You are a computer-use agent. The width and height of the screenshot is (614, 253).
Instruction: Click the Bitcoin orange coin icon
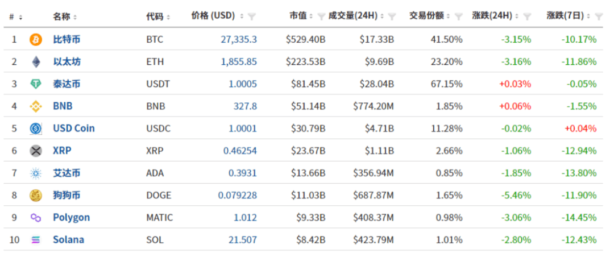36,40
